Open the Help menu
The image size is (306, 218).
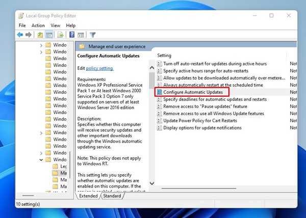pos(71,25)
